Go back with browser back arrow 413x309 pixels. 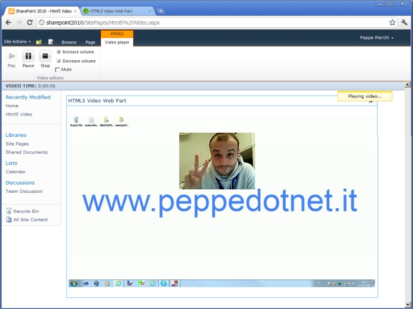click(x=8, y=22)
